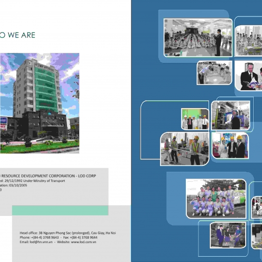Click the green horizontal color bar
Viewport: 262px width, 262px height.
pos(60,211)
